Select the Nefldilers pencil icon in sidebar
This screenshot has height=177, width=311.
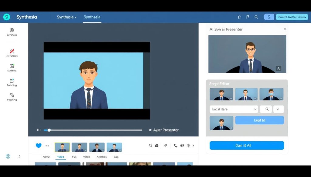point(11,51)
